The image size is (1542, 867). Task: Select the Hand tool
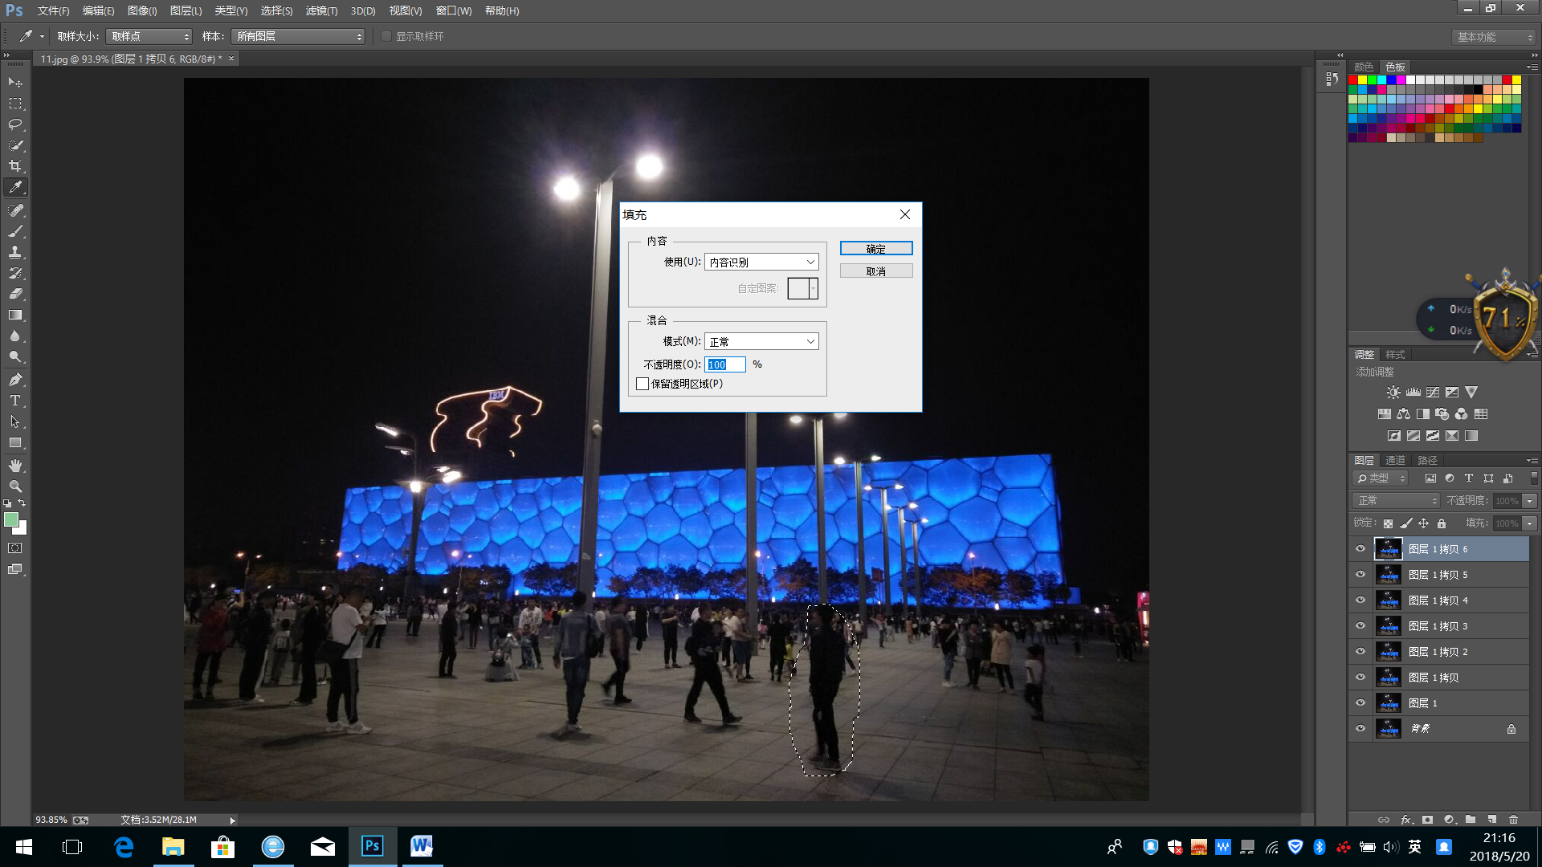[x=15, y=466]
